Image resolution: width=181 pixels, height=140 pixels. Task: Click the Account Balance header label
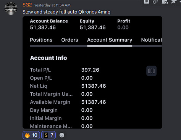point(49,21)
